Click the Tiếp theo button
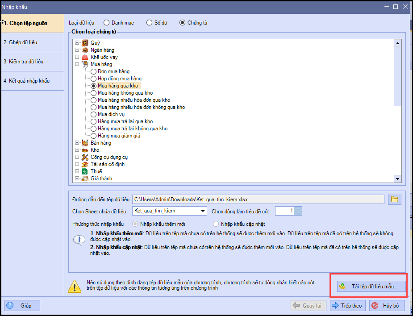The width and height of the screenshot is (413, 316). 347,305
